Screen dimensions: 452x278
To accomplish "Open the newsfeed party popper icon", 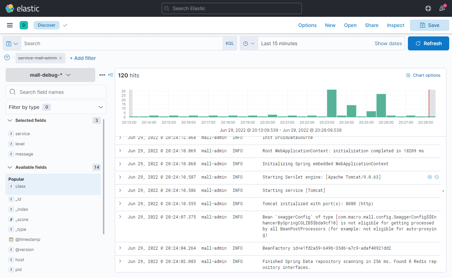I will tap(442, 8).
